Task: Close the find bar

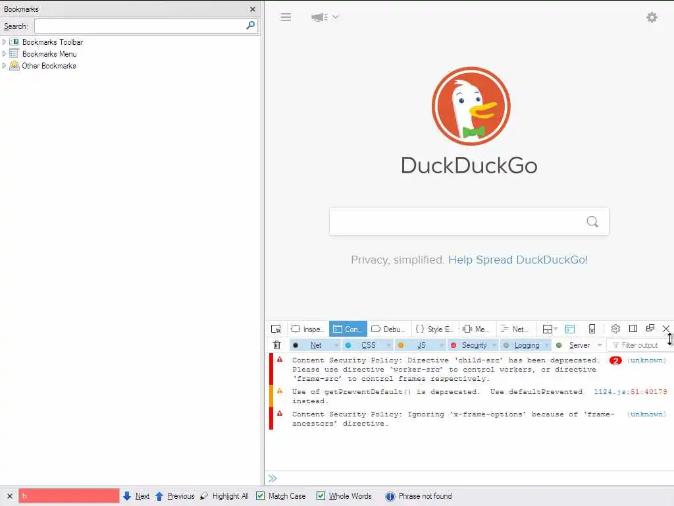Action: [x=10, y=496]
